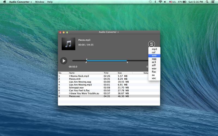Sort the list by Name column header

(72, 73)
